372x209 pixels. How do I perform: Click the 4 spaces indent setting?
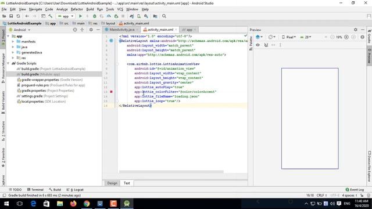pos(349,195)
